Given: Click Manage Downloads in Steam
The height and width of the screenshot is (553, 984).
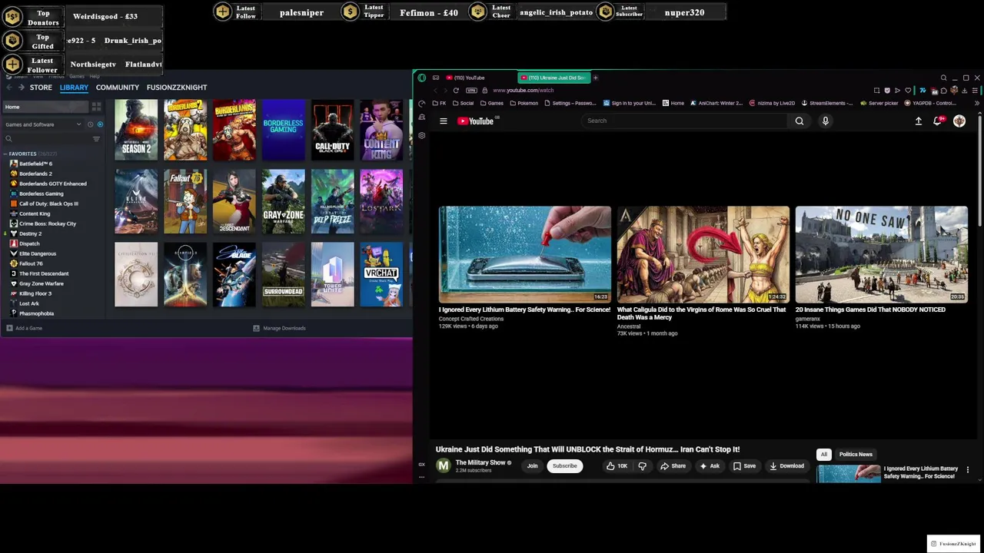Looking at the screenshot, I should click(x=280, y=328).
